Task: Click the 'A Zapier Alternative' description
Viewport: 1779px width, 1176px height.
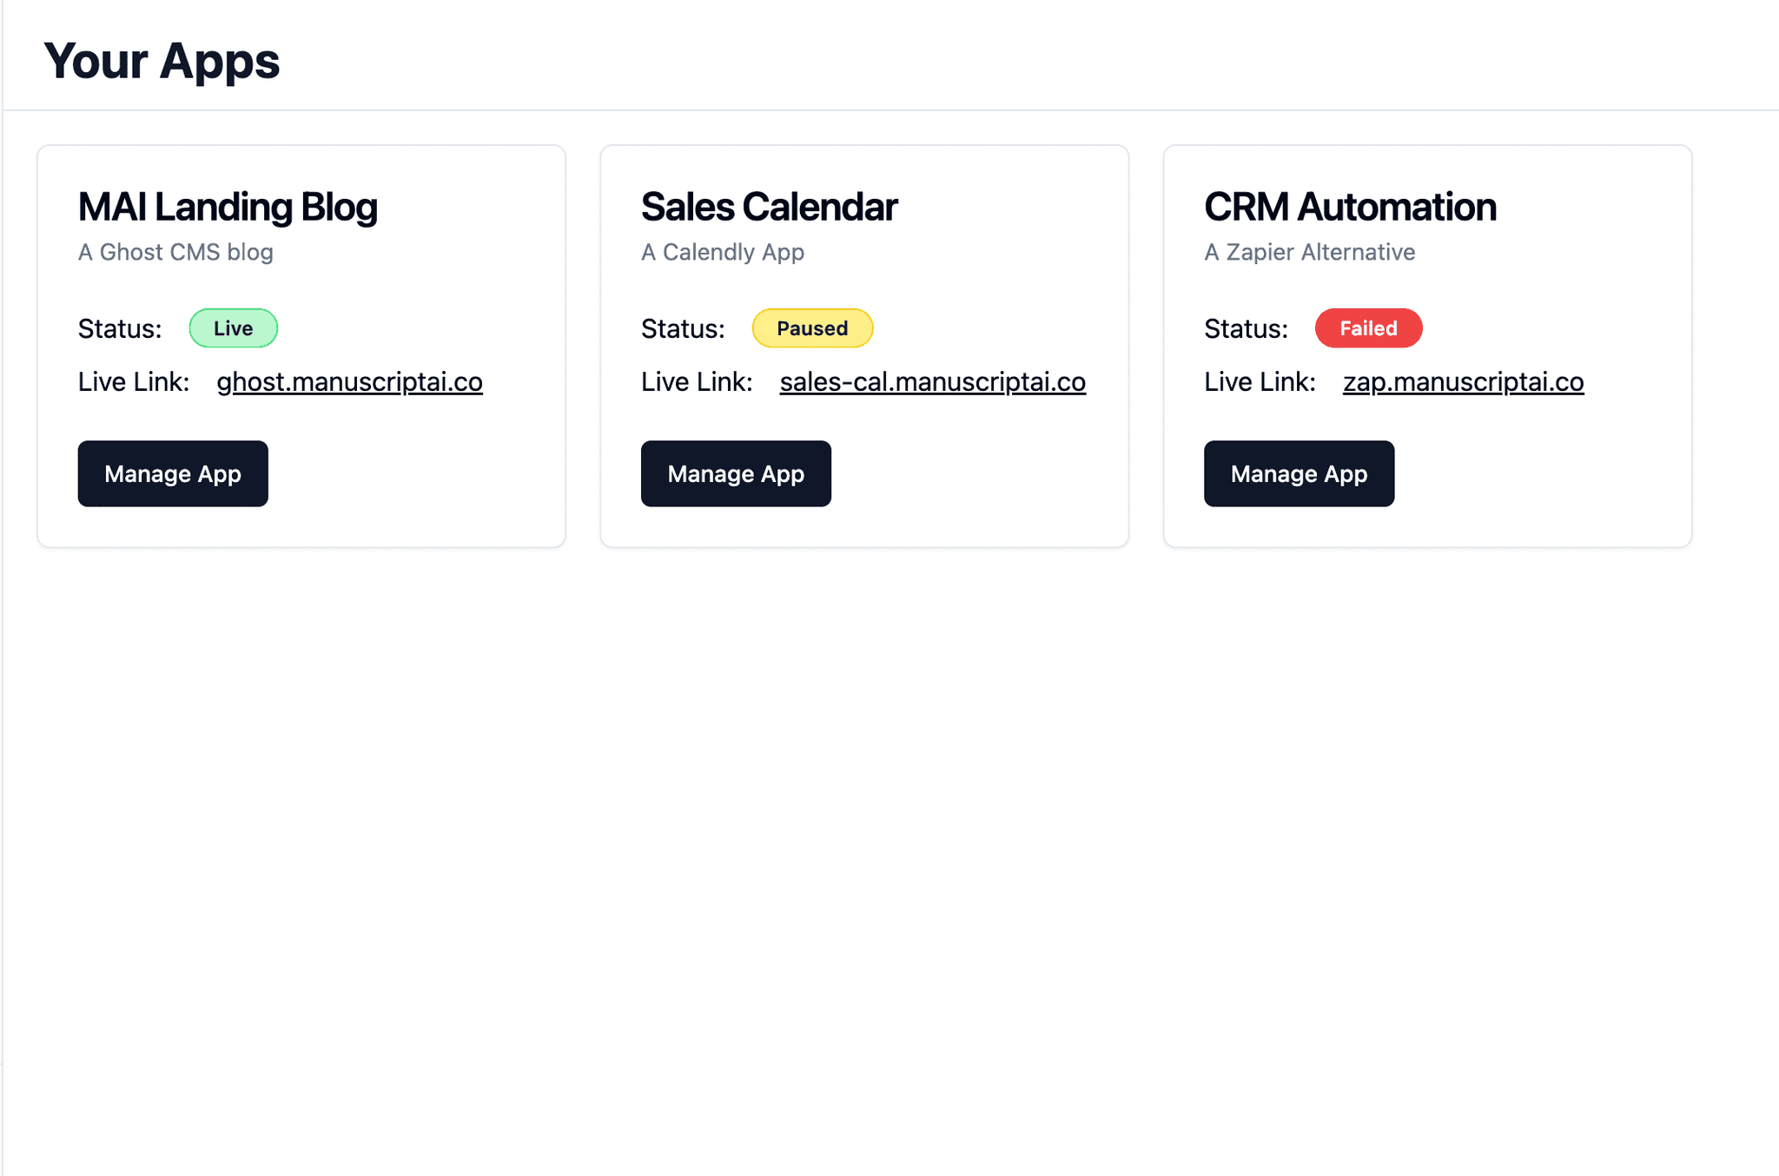Action: [1309, 252]
